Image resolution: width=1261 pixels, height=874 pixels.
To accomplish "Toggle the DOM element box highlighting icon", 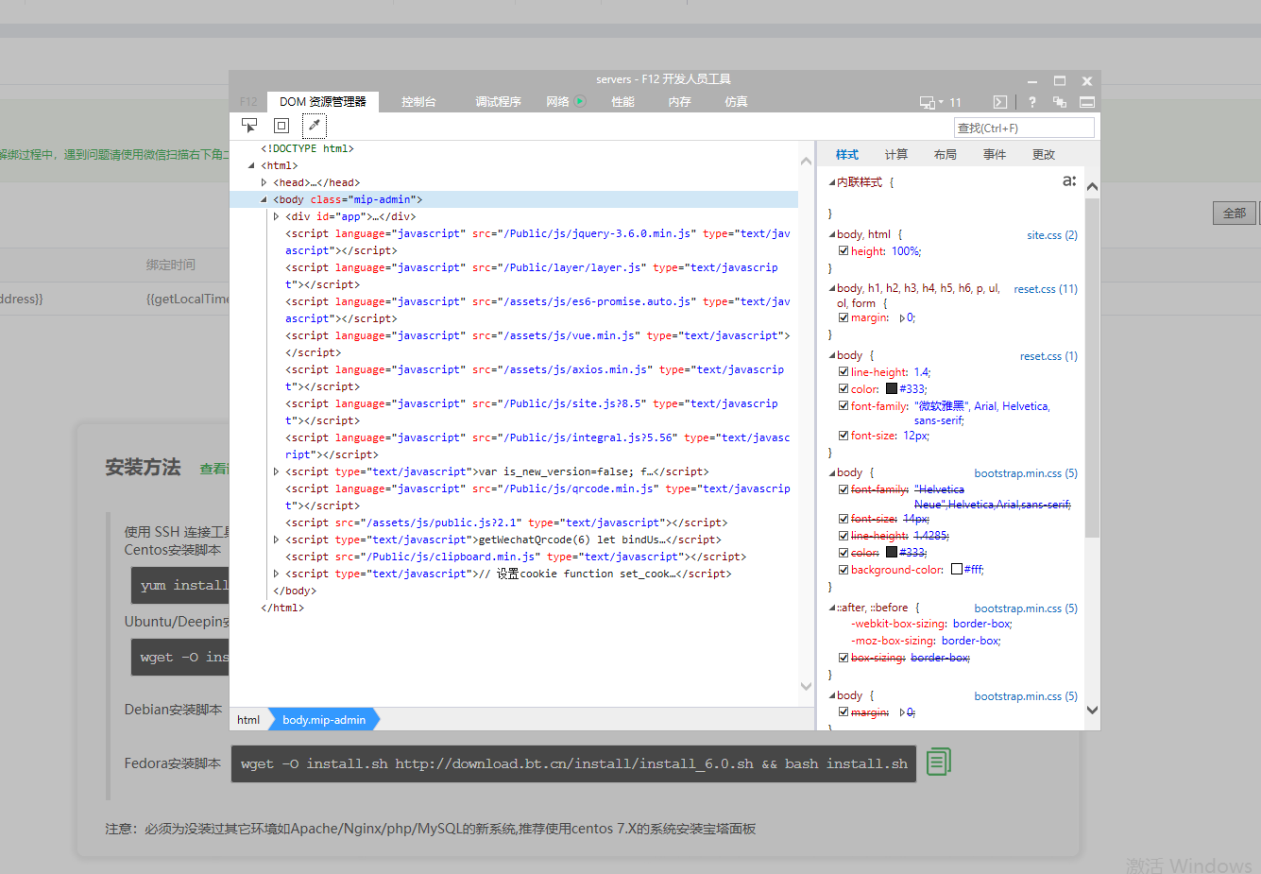I will tap(281, 125).
